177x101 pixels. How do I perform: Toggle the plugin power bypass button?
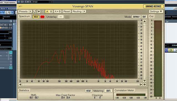(19, 2)
